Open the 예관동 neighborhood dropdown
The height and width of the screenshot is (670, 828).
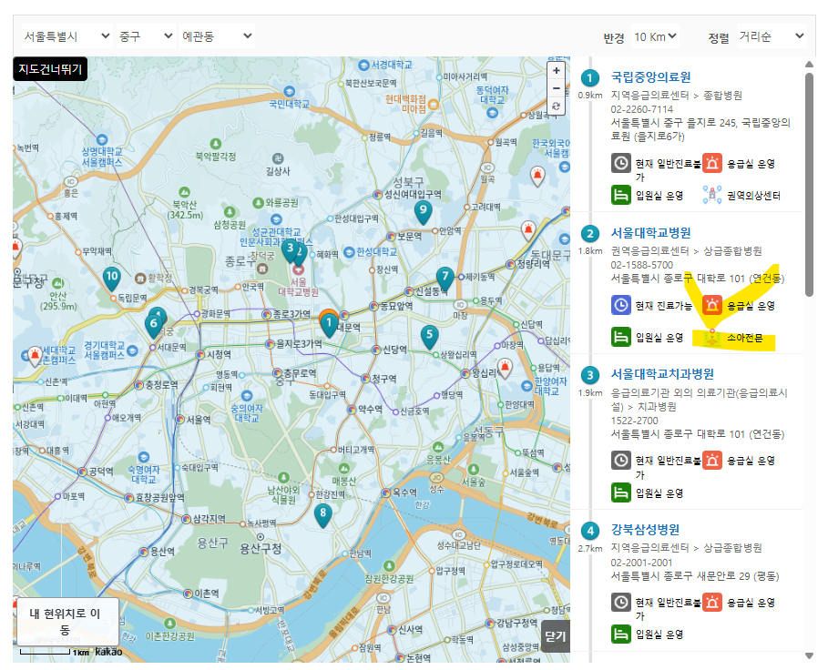217,36
